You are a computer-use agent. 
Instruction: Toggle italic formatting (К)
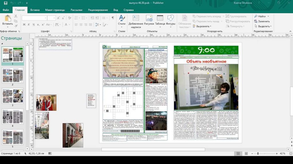pos(28,25)
